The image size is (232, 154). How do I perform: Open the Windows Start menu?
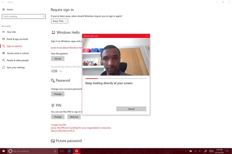point(4,151)
